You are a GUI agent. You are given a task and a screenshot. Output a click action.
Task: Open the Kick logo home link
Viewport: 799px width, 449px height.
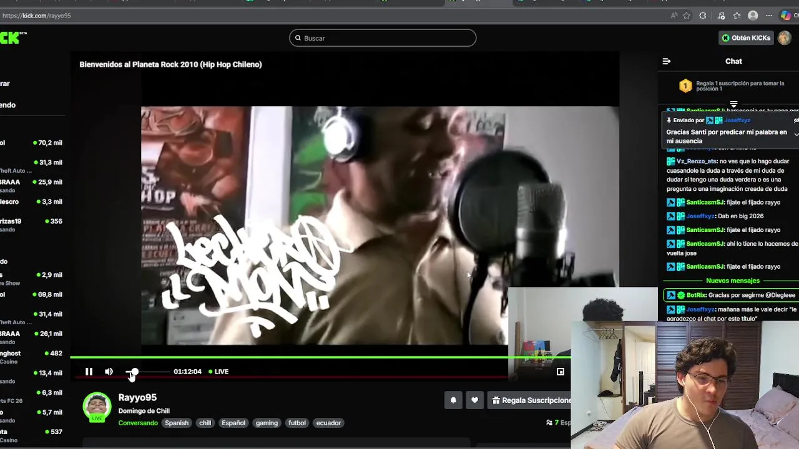[x=12, y=38]
